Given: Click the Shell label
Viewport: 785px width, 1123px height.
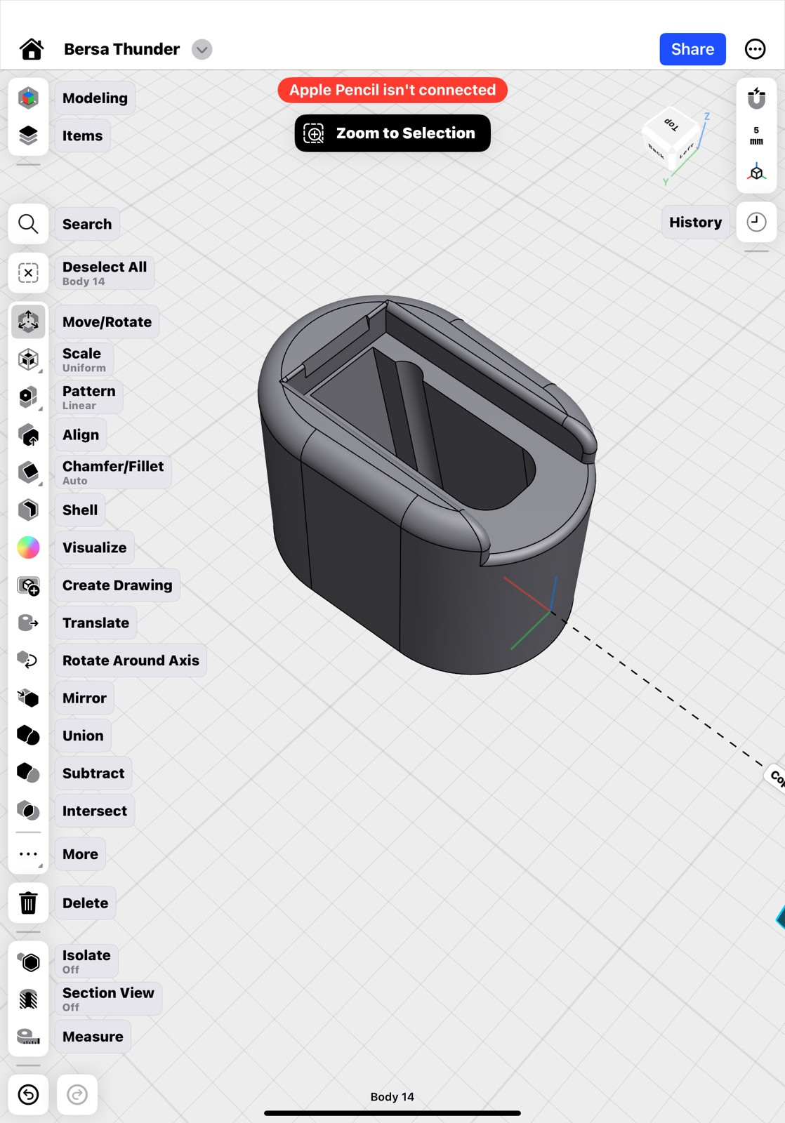Looking at the screenshot, I should click(80, 510).
